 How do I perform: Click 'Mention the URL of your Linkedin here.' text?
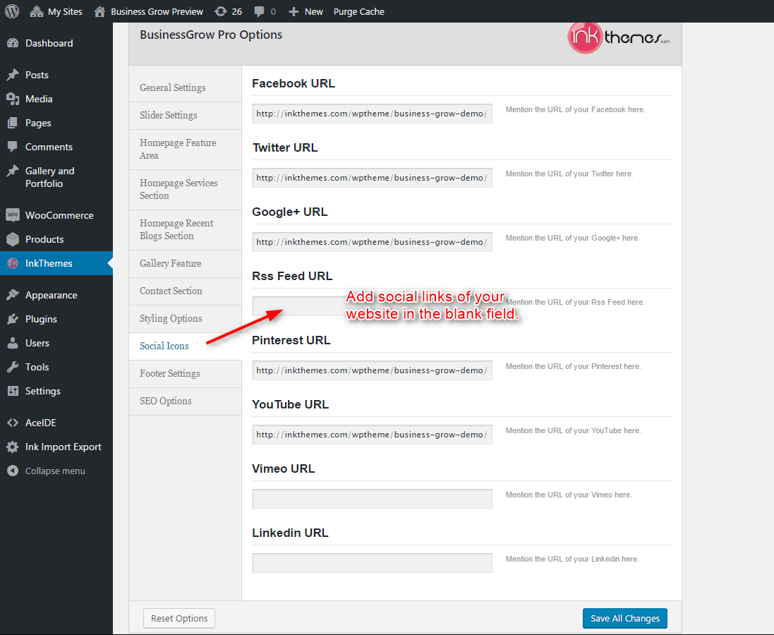[x=572, y=559]
